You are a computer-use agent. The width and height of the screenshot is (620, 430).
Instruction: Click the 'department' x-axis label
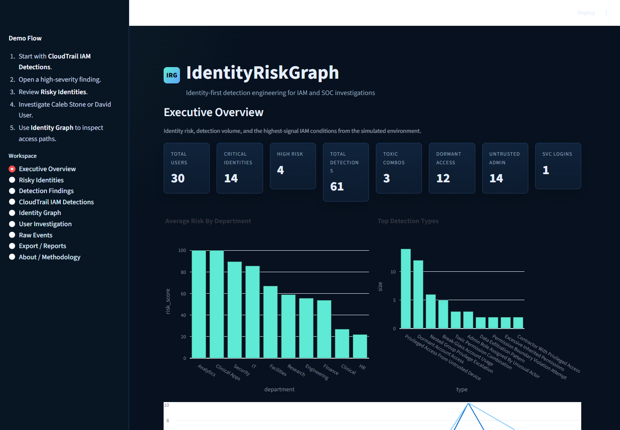279,389
